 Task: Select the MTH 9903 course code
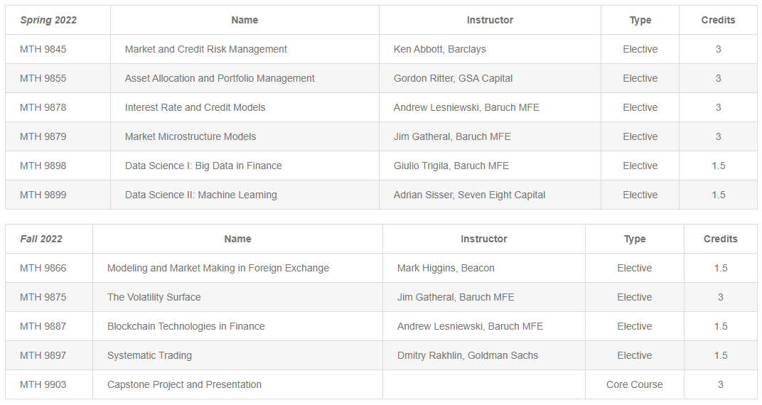pyautogui.click(x=43, y=384)
